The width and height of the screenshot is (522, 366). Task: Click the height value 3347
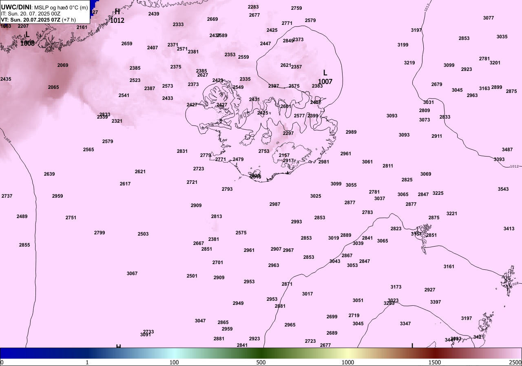tap(405, 324)
